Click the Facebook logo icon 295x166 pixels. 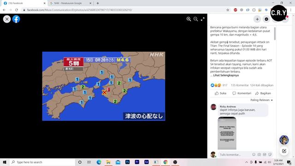click(16, 19)
